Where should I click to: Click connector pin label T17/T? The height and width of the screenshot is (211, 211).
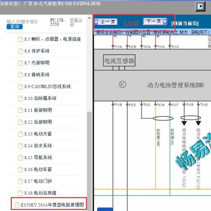point(175,105)
